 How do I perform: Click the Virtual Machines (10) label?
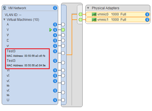(23, 20)
